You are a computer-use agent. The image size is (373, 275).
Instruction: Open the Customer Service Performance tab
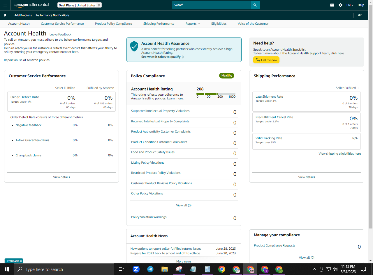coord(62,24)
